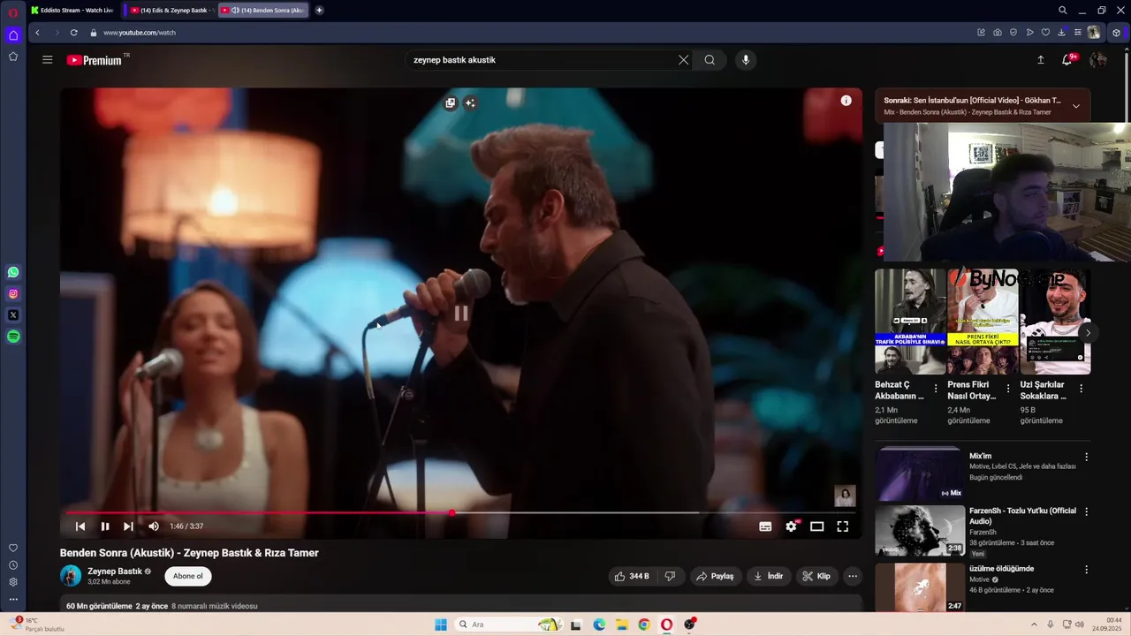Open Mix'im playlist thumbnail

(920, 474)
